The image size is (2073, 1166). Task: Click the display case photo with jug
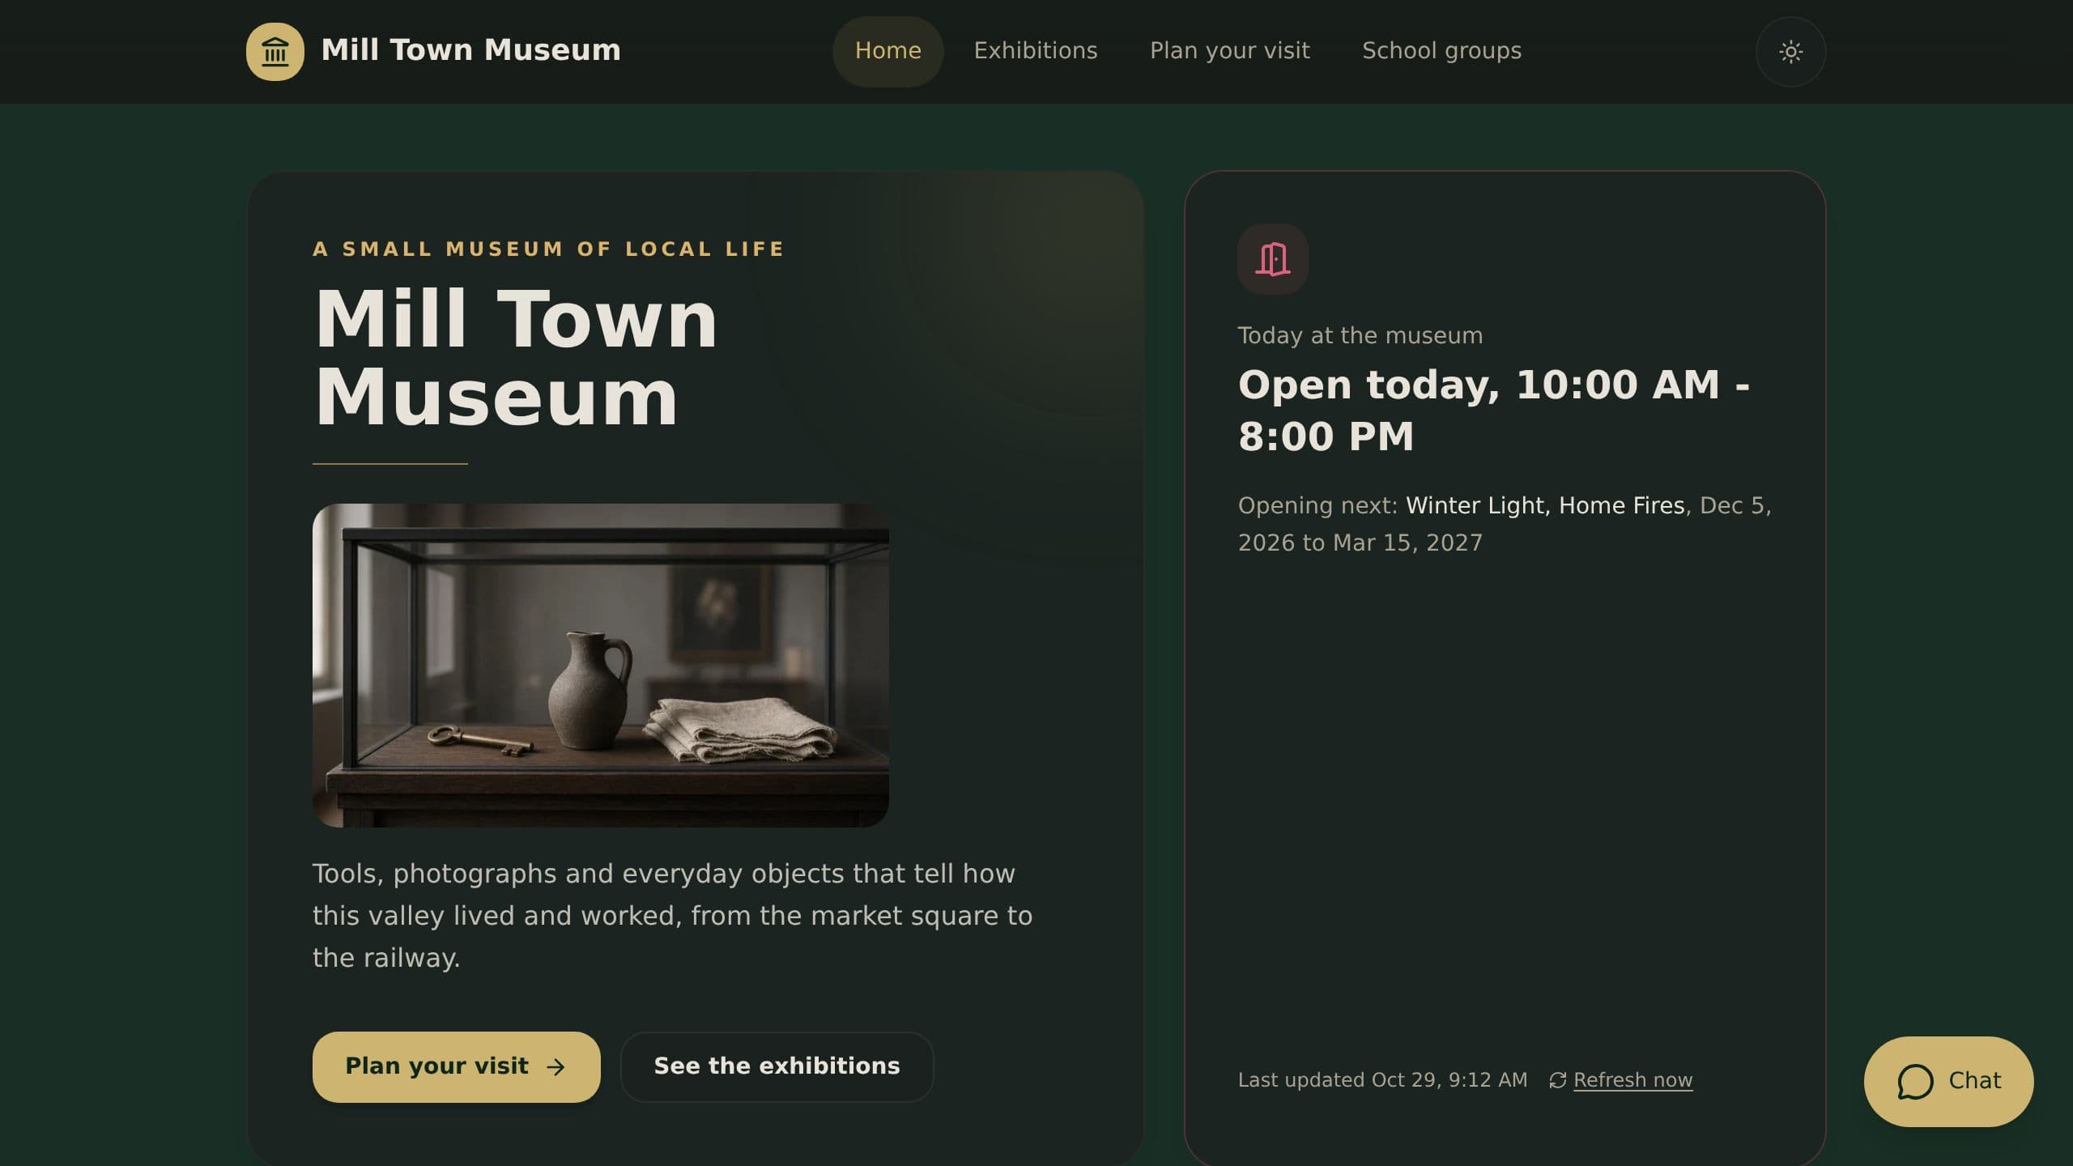click(600, 665)
